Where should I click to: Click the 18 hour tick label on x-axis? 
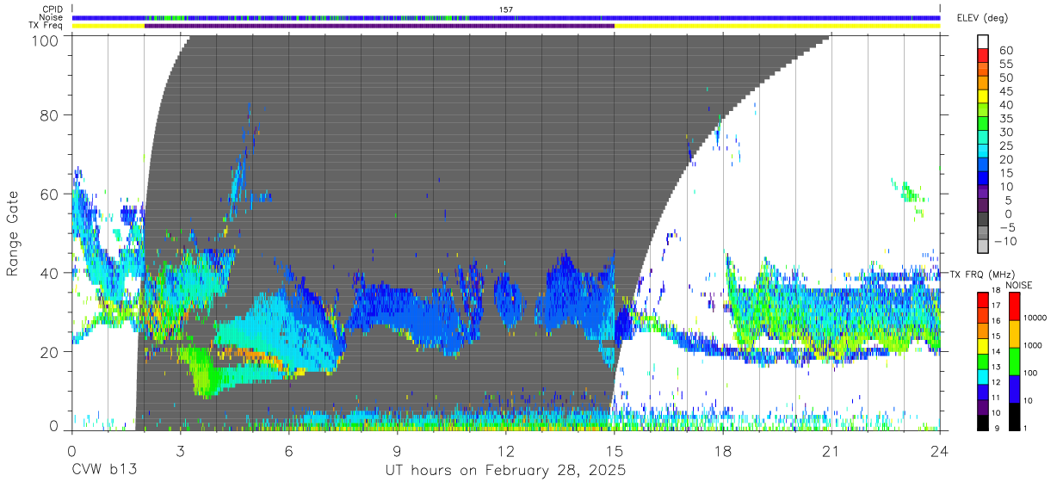(722, 452)
